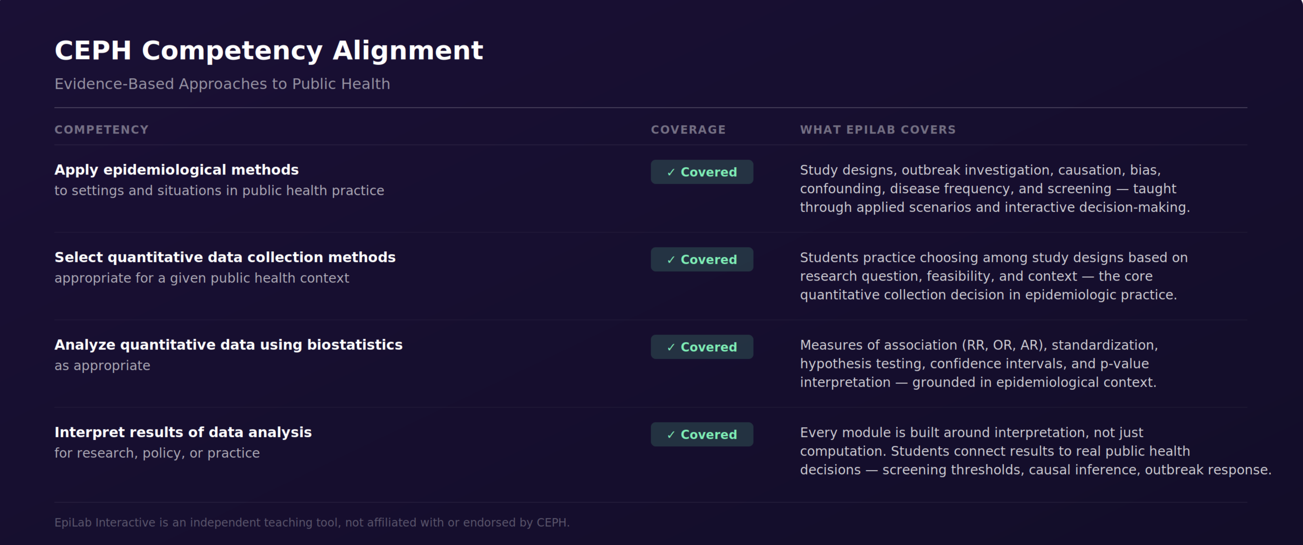
Task: Click Covered badge for Interpret results of data analysis
Action: click(x=701, y=434)
